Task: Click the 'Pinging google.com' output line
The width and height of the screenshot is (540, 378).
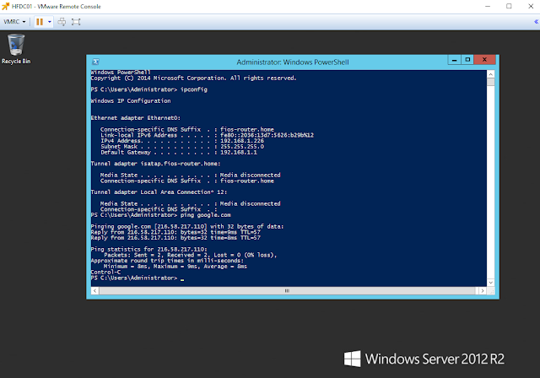Action: (187, 226)
